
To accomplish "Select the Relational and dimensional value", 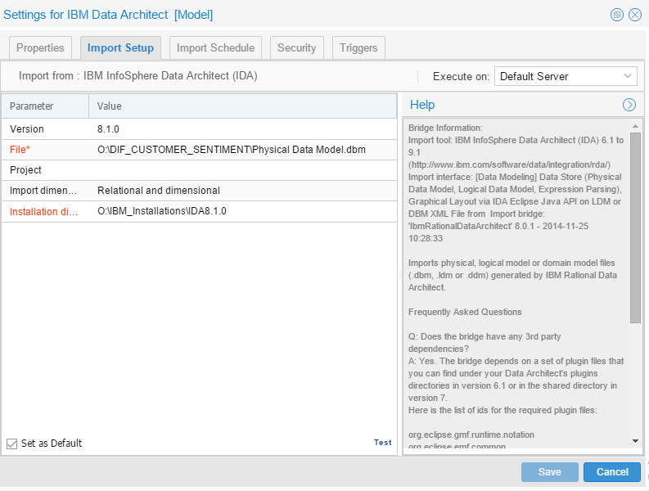I will pyautogui.click(x=243, y=191).
